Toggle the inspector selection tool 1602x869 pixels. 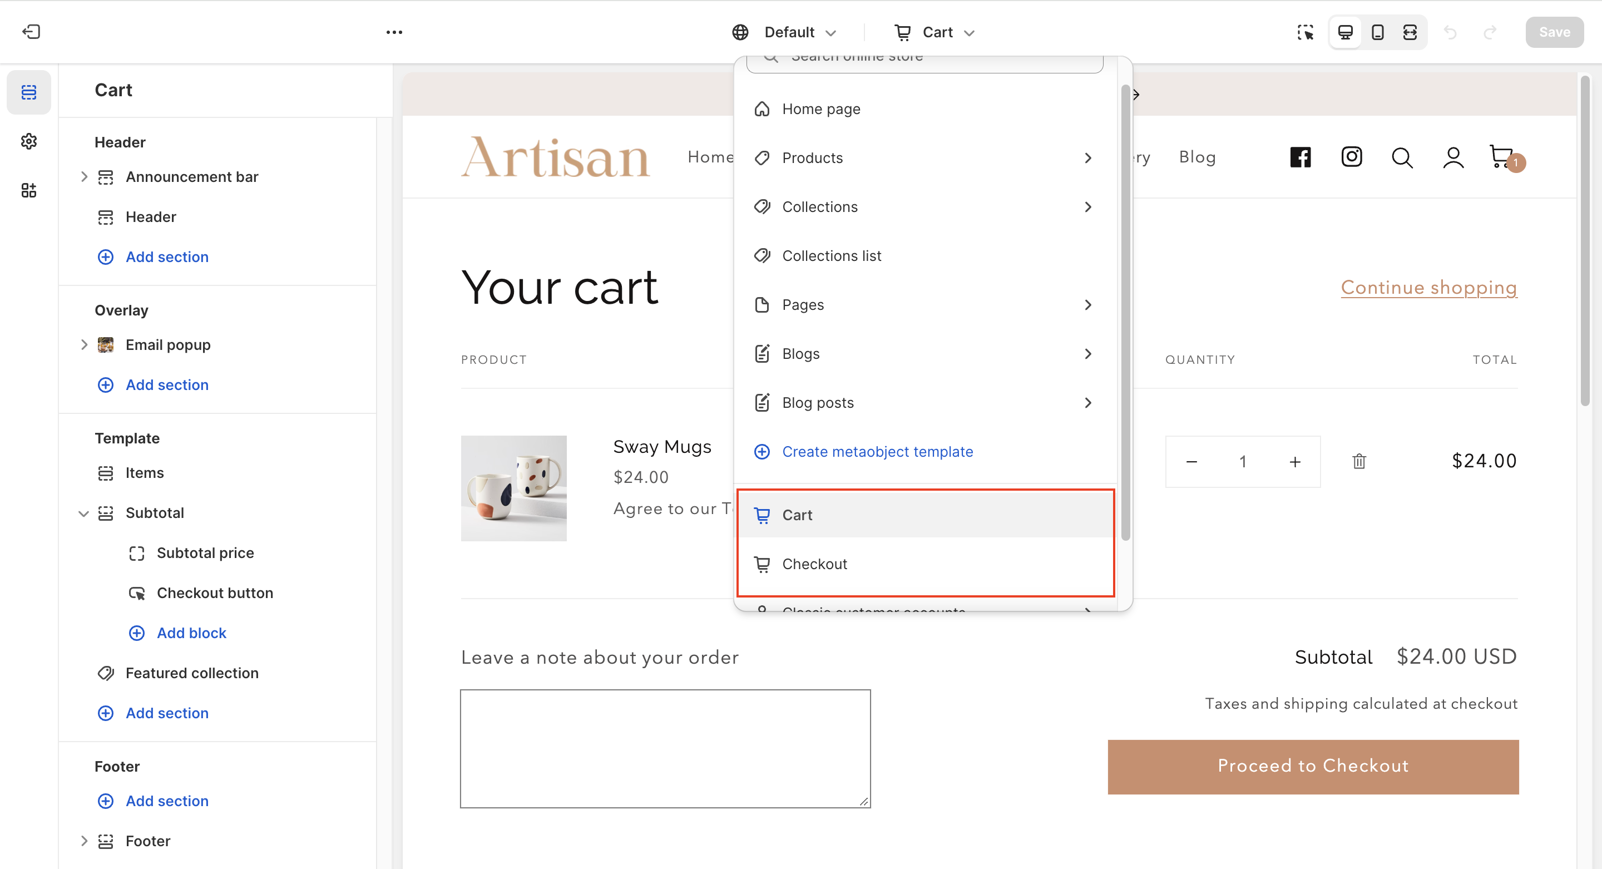pos(1306,32)
